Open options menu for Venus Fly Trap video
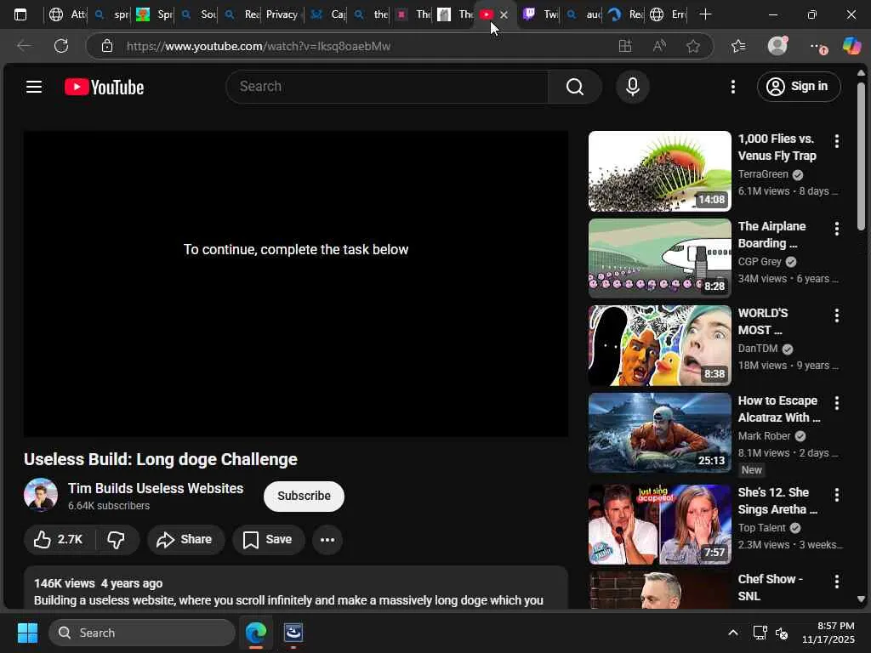 pos(836,142)
